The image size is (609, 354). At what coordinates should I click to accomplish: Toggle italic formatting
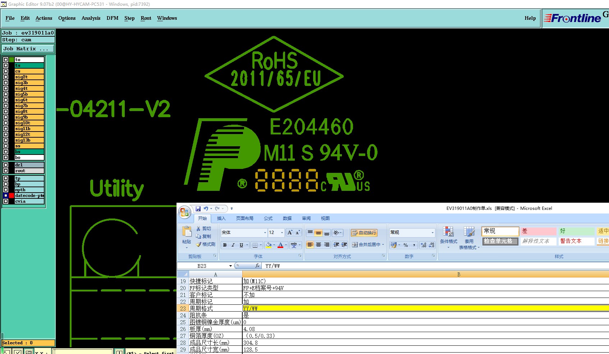233,245
